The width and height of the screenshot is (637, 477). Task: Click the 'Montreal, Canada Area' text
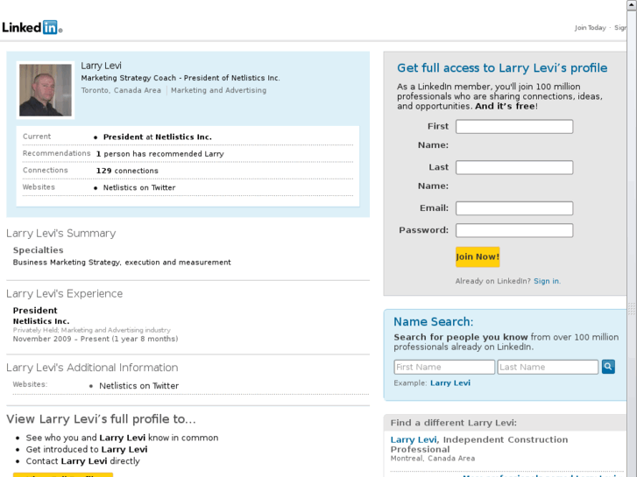[433, 459]
